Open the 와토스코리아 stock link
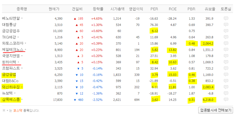This screenshot has height=120, width=234. point(13,43)
